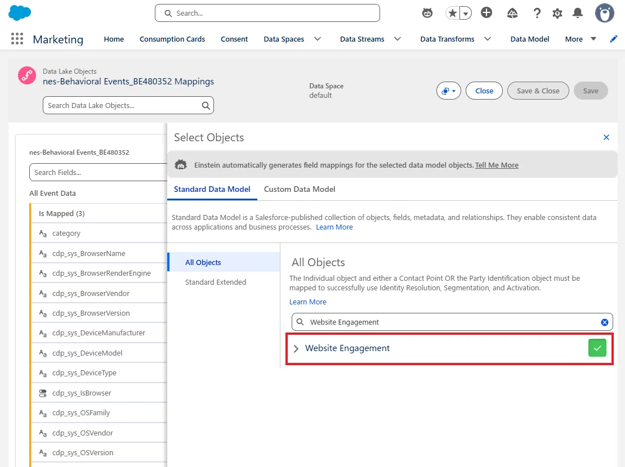The width and height of the screenshot is (625, 467).
Task: Expand the Website Engagement object row
Action: pyautogui.click(x=296, y=349)
